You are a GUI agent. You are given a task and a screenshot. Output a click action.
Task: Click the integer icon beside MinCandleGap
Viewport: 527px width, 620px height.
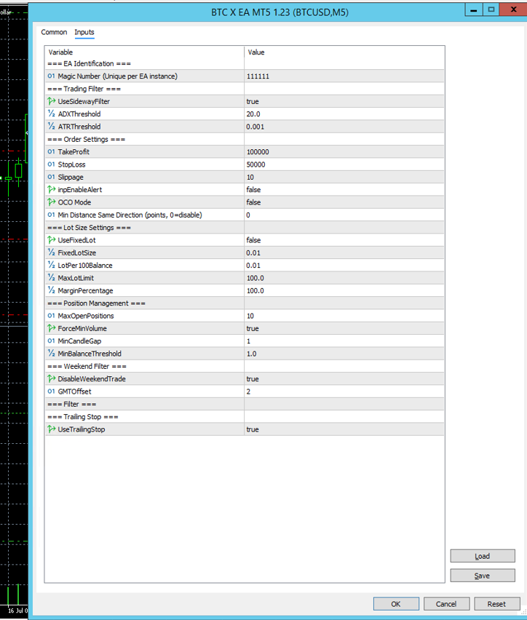point(51,341)
